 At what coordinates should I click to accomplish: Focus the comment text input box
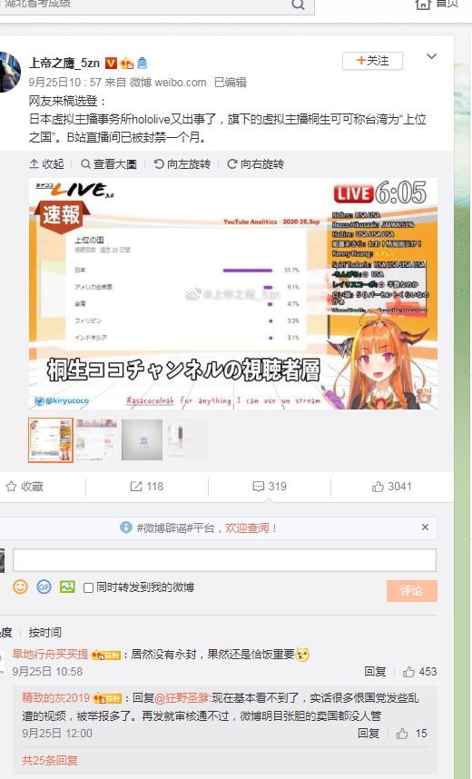(224, 560)
